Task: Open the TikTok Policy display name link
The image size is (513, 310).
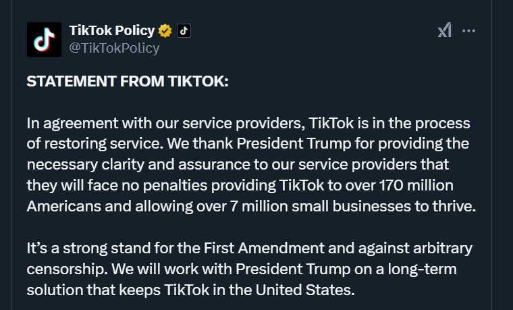Action: (x=112, y=30)
